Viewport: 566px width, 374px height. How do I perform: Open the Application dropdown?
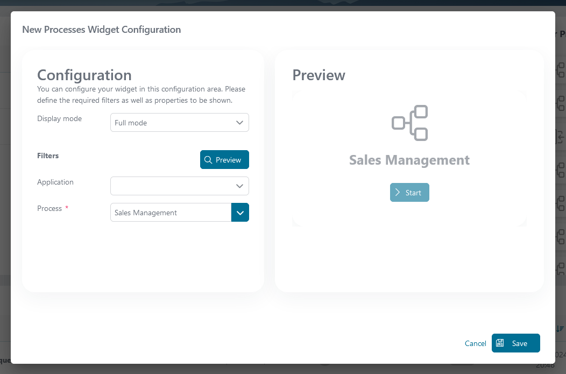[x=179, y=186]
